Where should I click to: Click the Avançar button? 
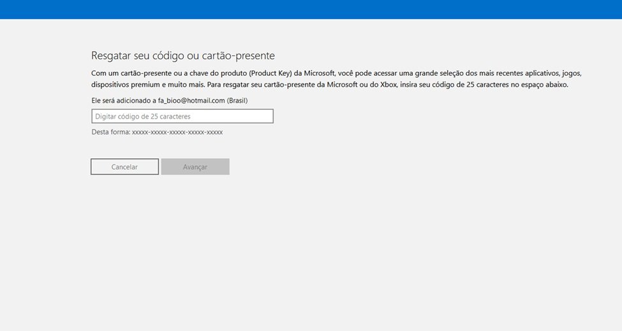coord(195,167)
